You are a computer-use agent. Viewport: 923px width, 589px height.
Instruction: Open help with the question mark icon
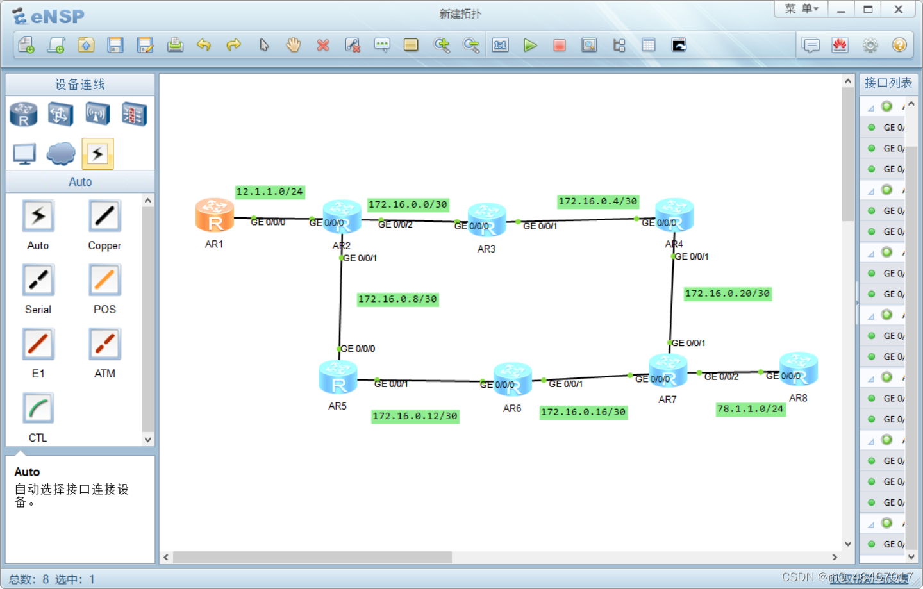pos(899,45)
